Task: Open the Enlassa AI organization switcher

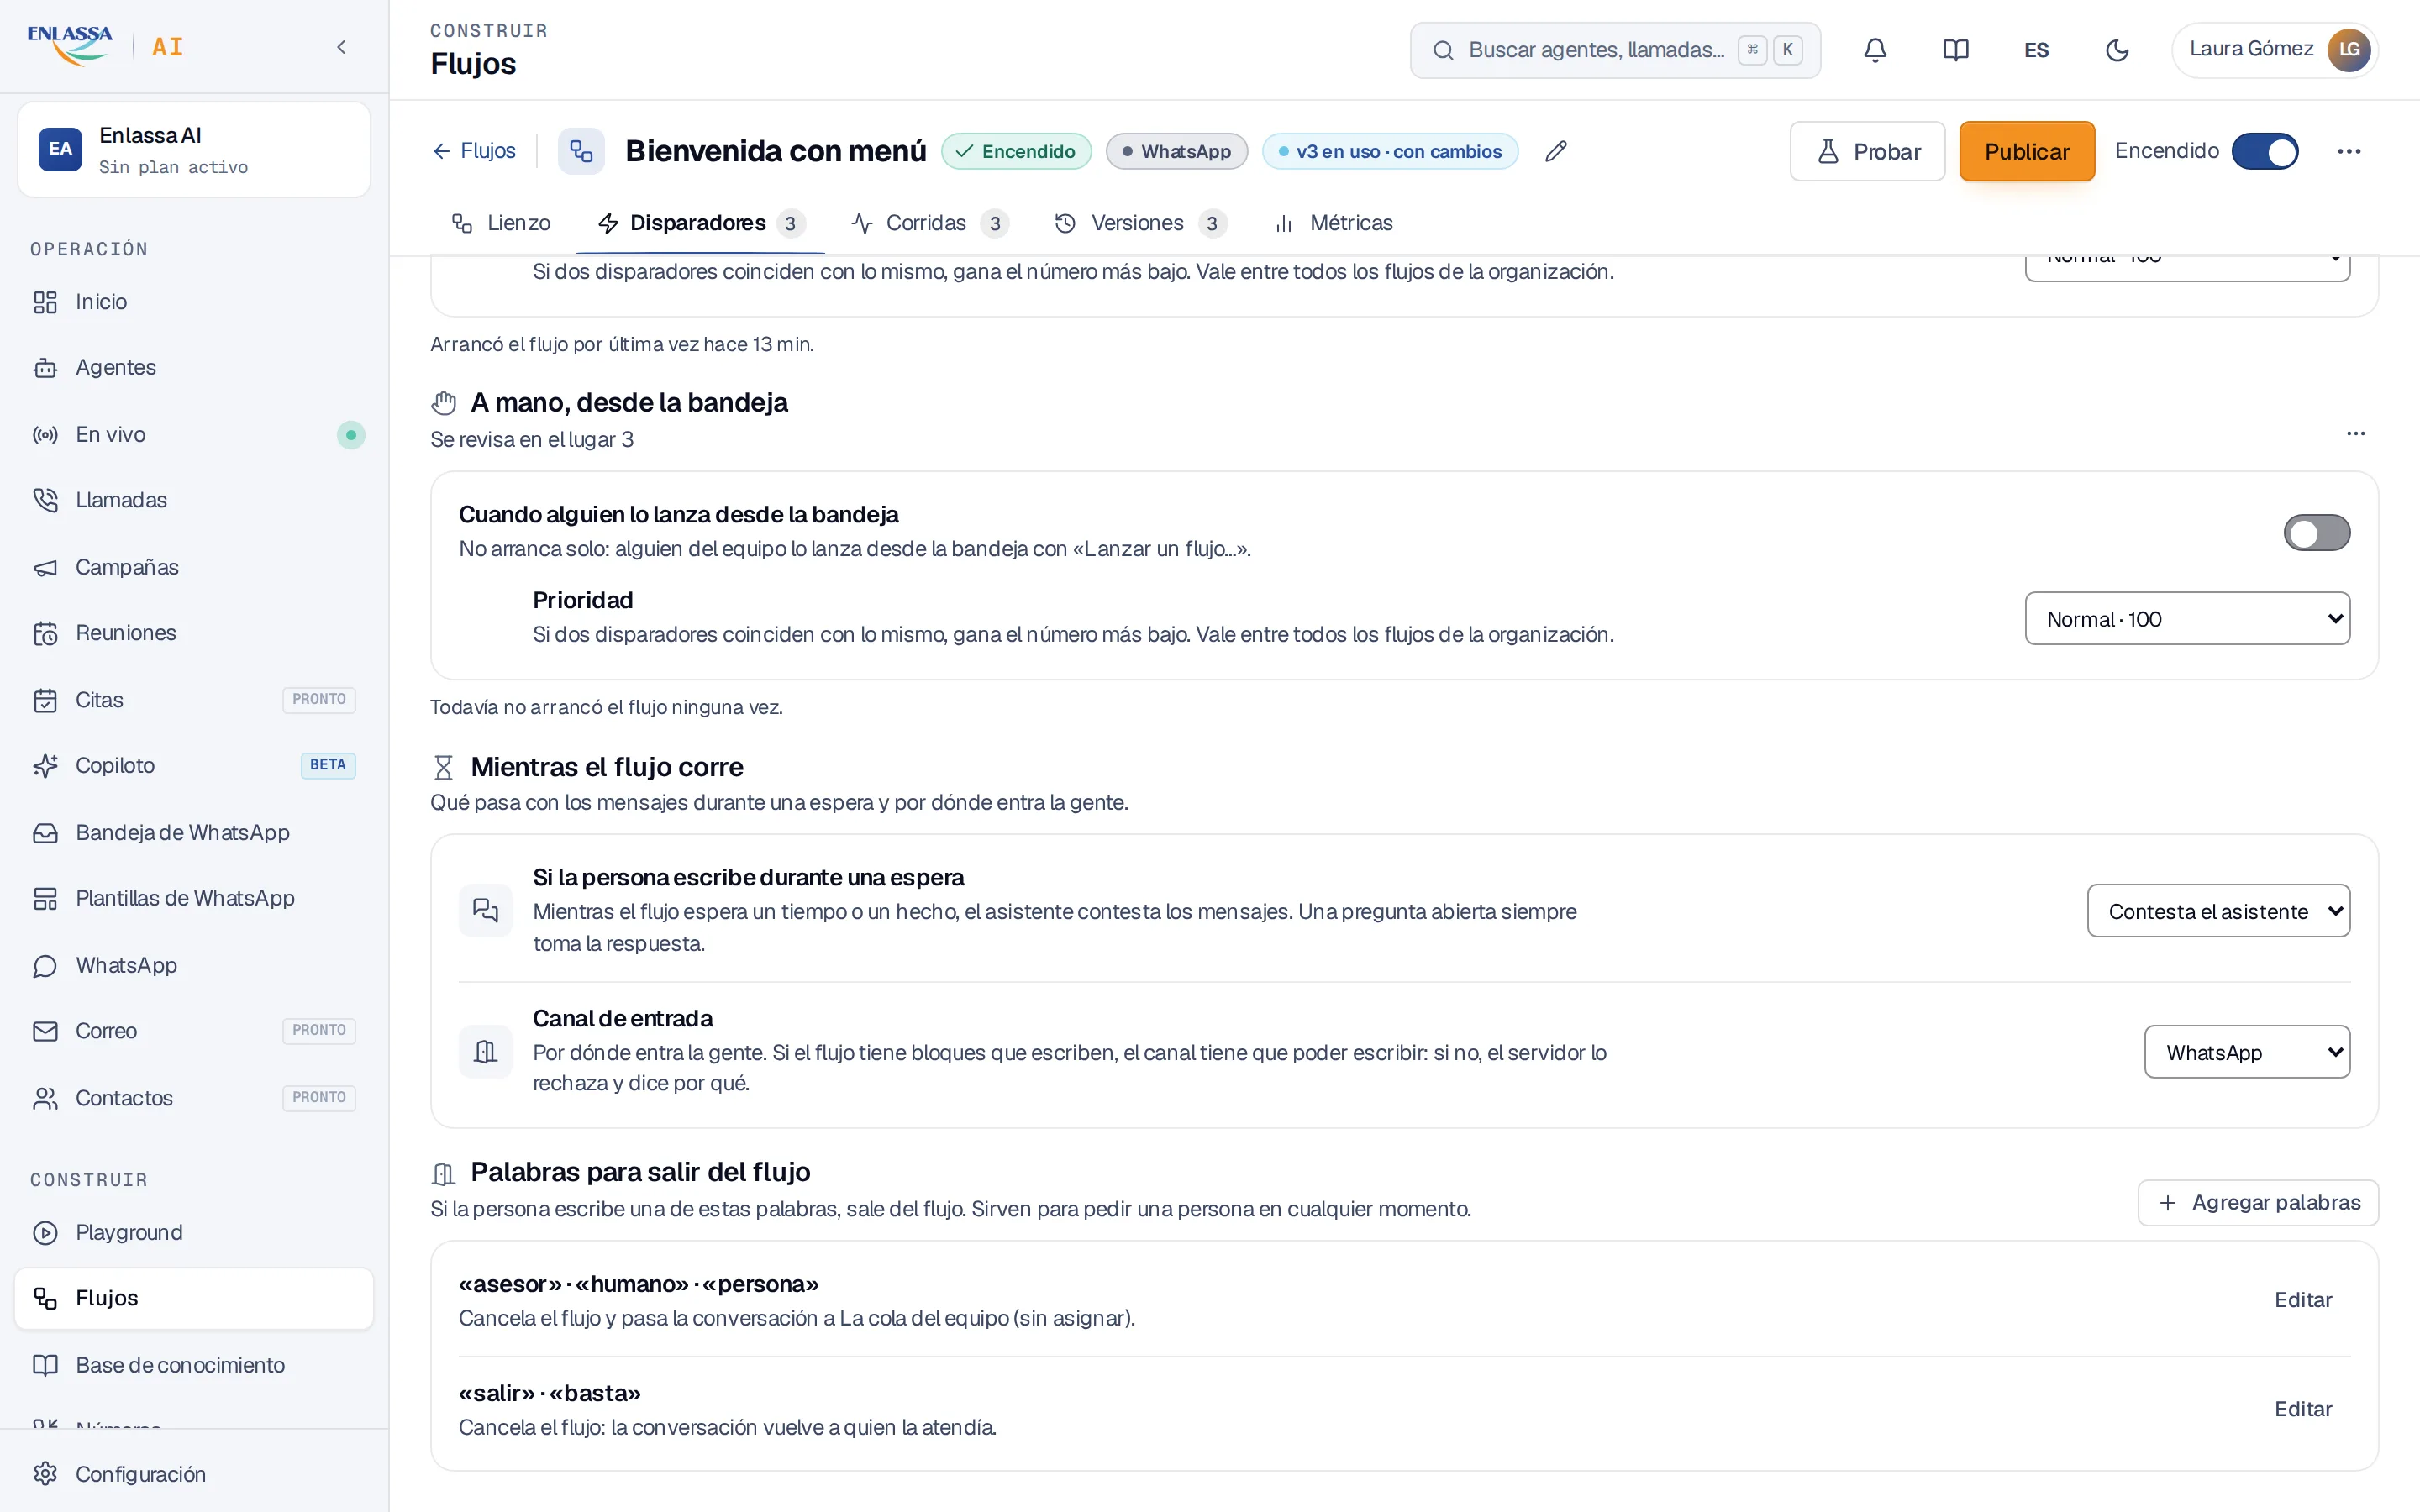Action: (194, 150)
